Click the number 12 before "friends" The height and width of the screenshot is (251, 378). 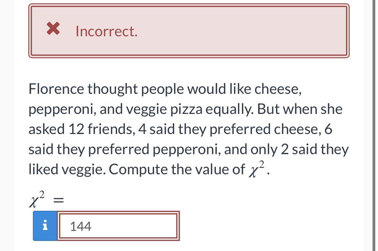[x=76, y=129]
